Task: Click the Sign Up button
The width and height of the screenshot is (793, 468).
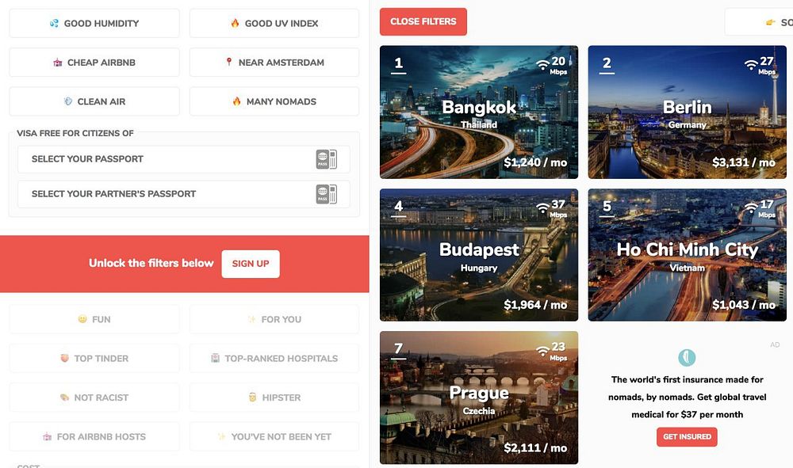Action: pyautogui.click(x=251, y=264)
